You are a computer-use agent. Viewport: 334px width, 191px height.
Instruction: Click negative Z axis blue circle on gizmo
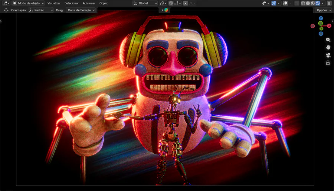pos(321,34)
